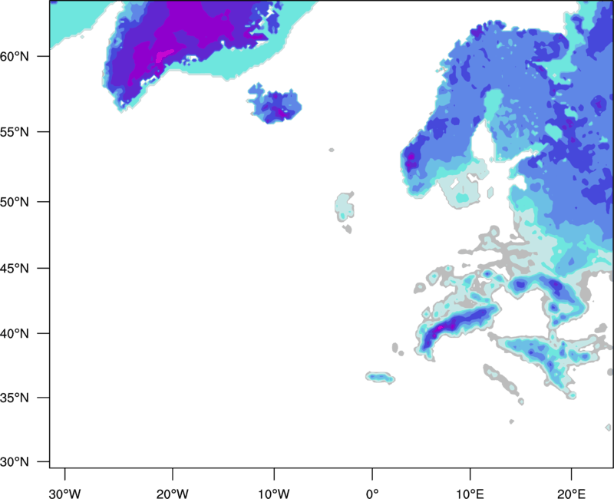Click the 30°W longitude label
Image resolution: width=614 pixels, height=499 pixels.
coord(64,494)
